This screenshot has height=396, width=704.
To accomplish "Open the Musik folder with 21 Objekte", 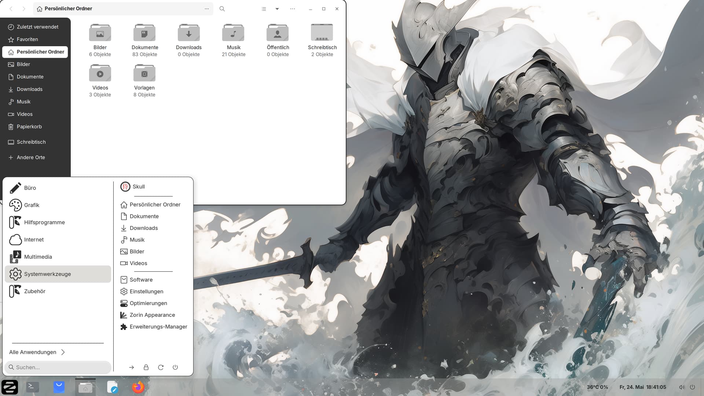I will 233,40.
